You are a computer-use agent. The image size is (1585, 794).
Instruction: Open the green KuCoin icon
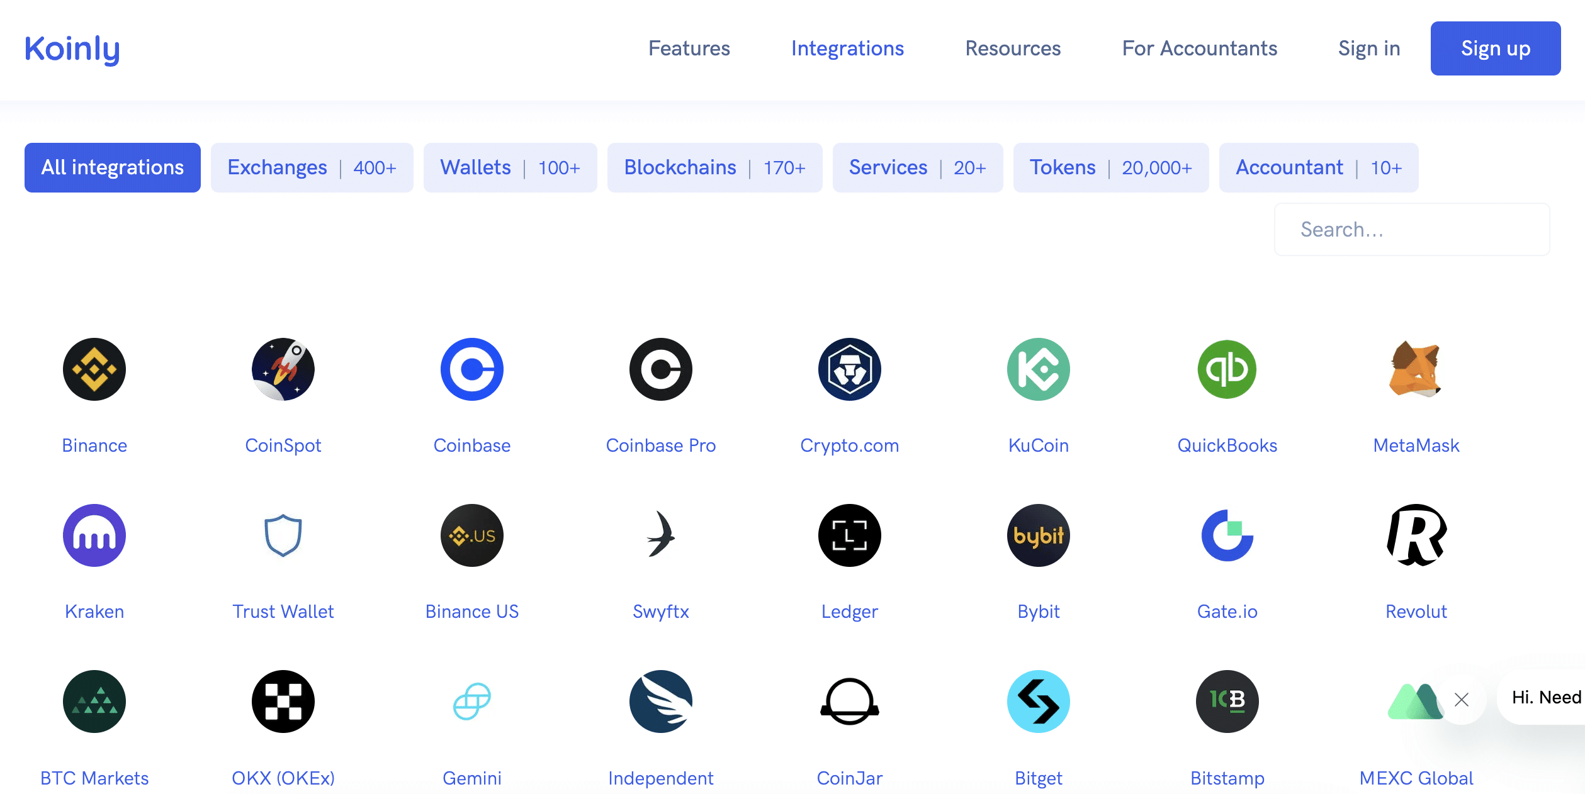[x=1039, y=369]
